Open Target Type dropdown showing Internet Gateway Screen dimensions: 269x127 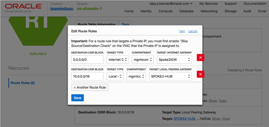[118, 59]
